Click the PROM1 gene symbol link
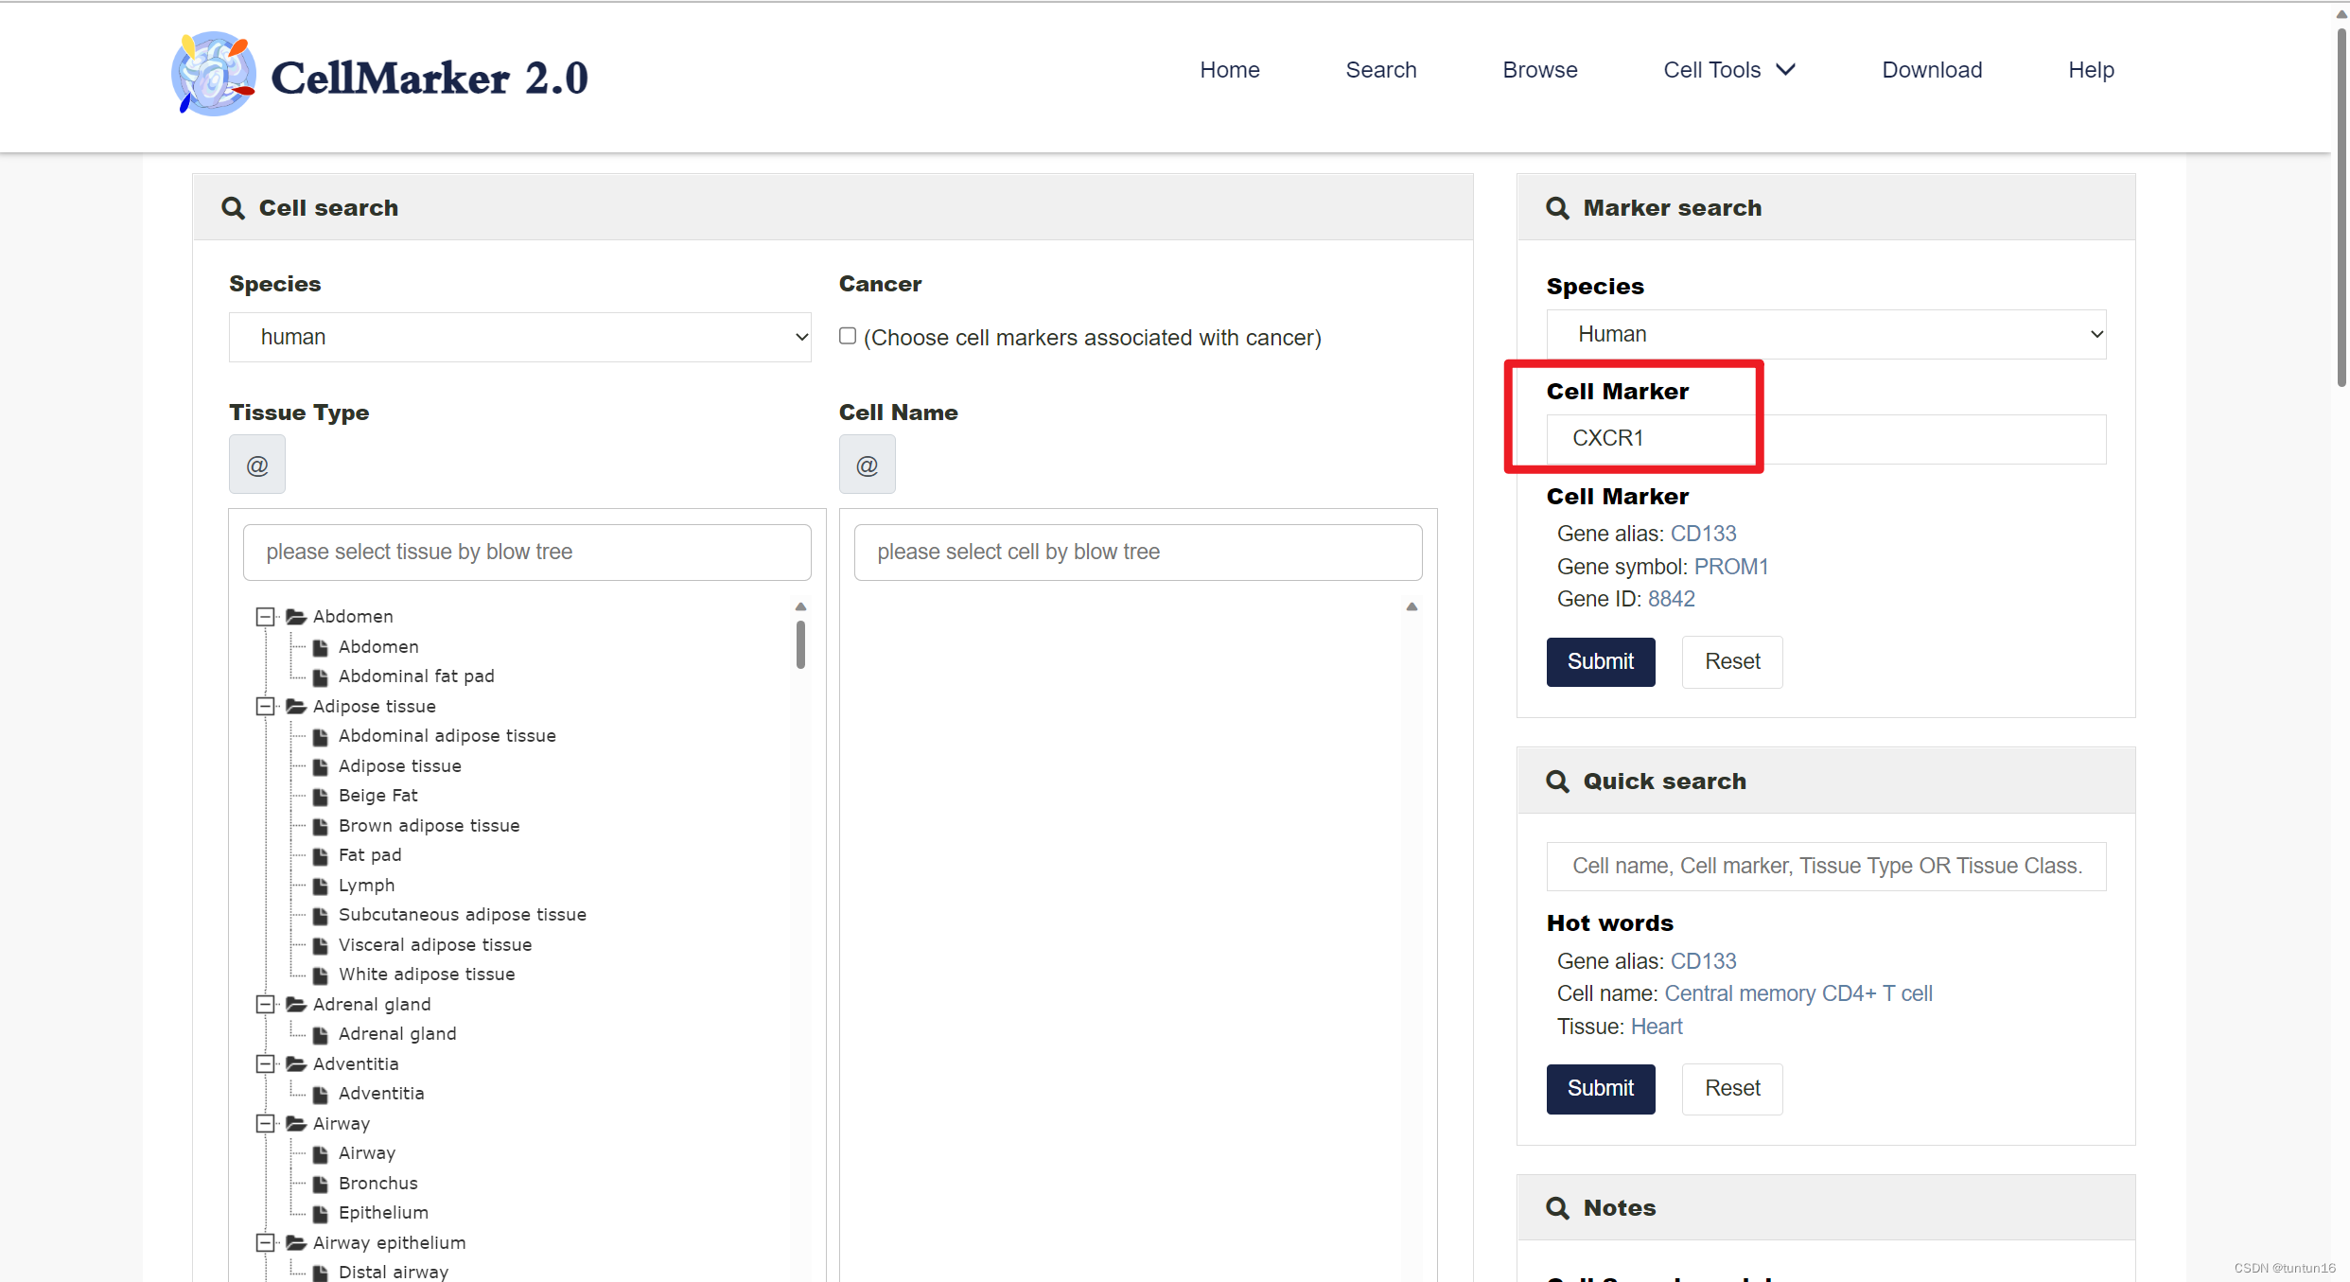 [1730, 567]
